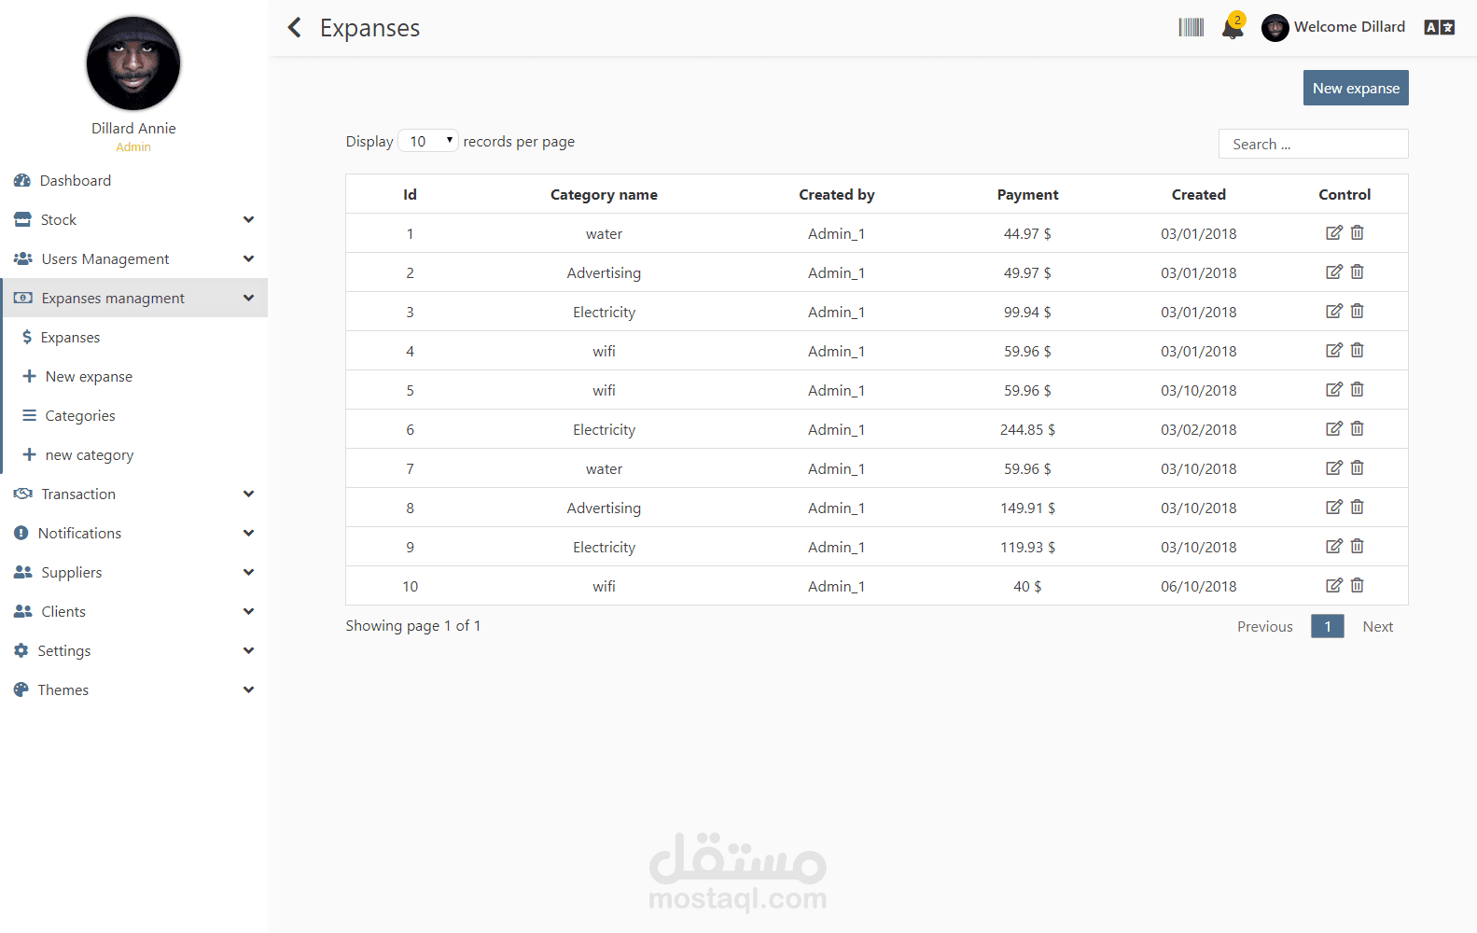Edit the Advertising expense with Id 2
The width and height of the screenshot is (1477, 933).
click(1334, 272)
